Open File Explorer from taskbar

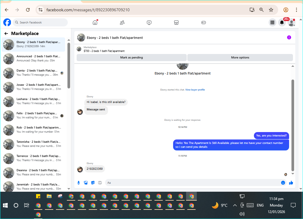pyautogui.click(x=49, y=196)
